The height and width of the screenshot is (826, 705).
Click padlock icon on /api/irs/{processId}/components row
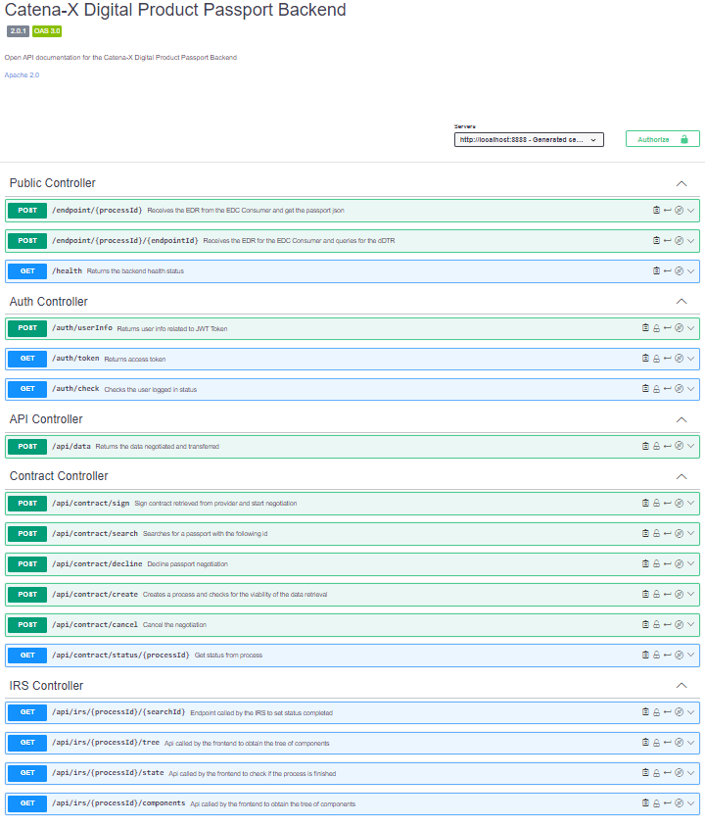657,803
